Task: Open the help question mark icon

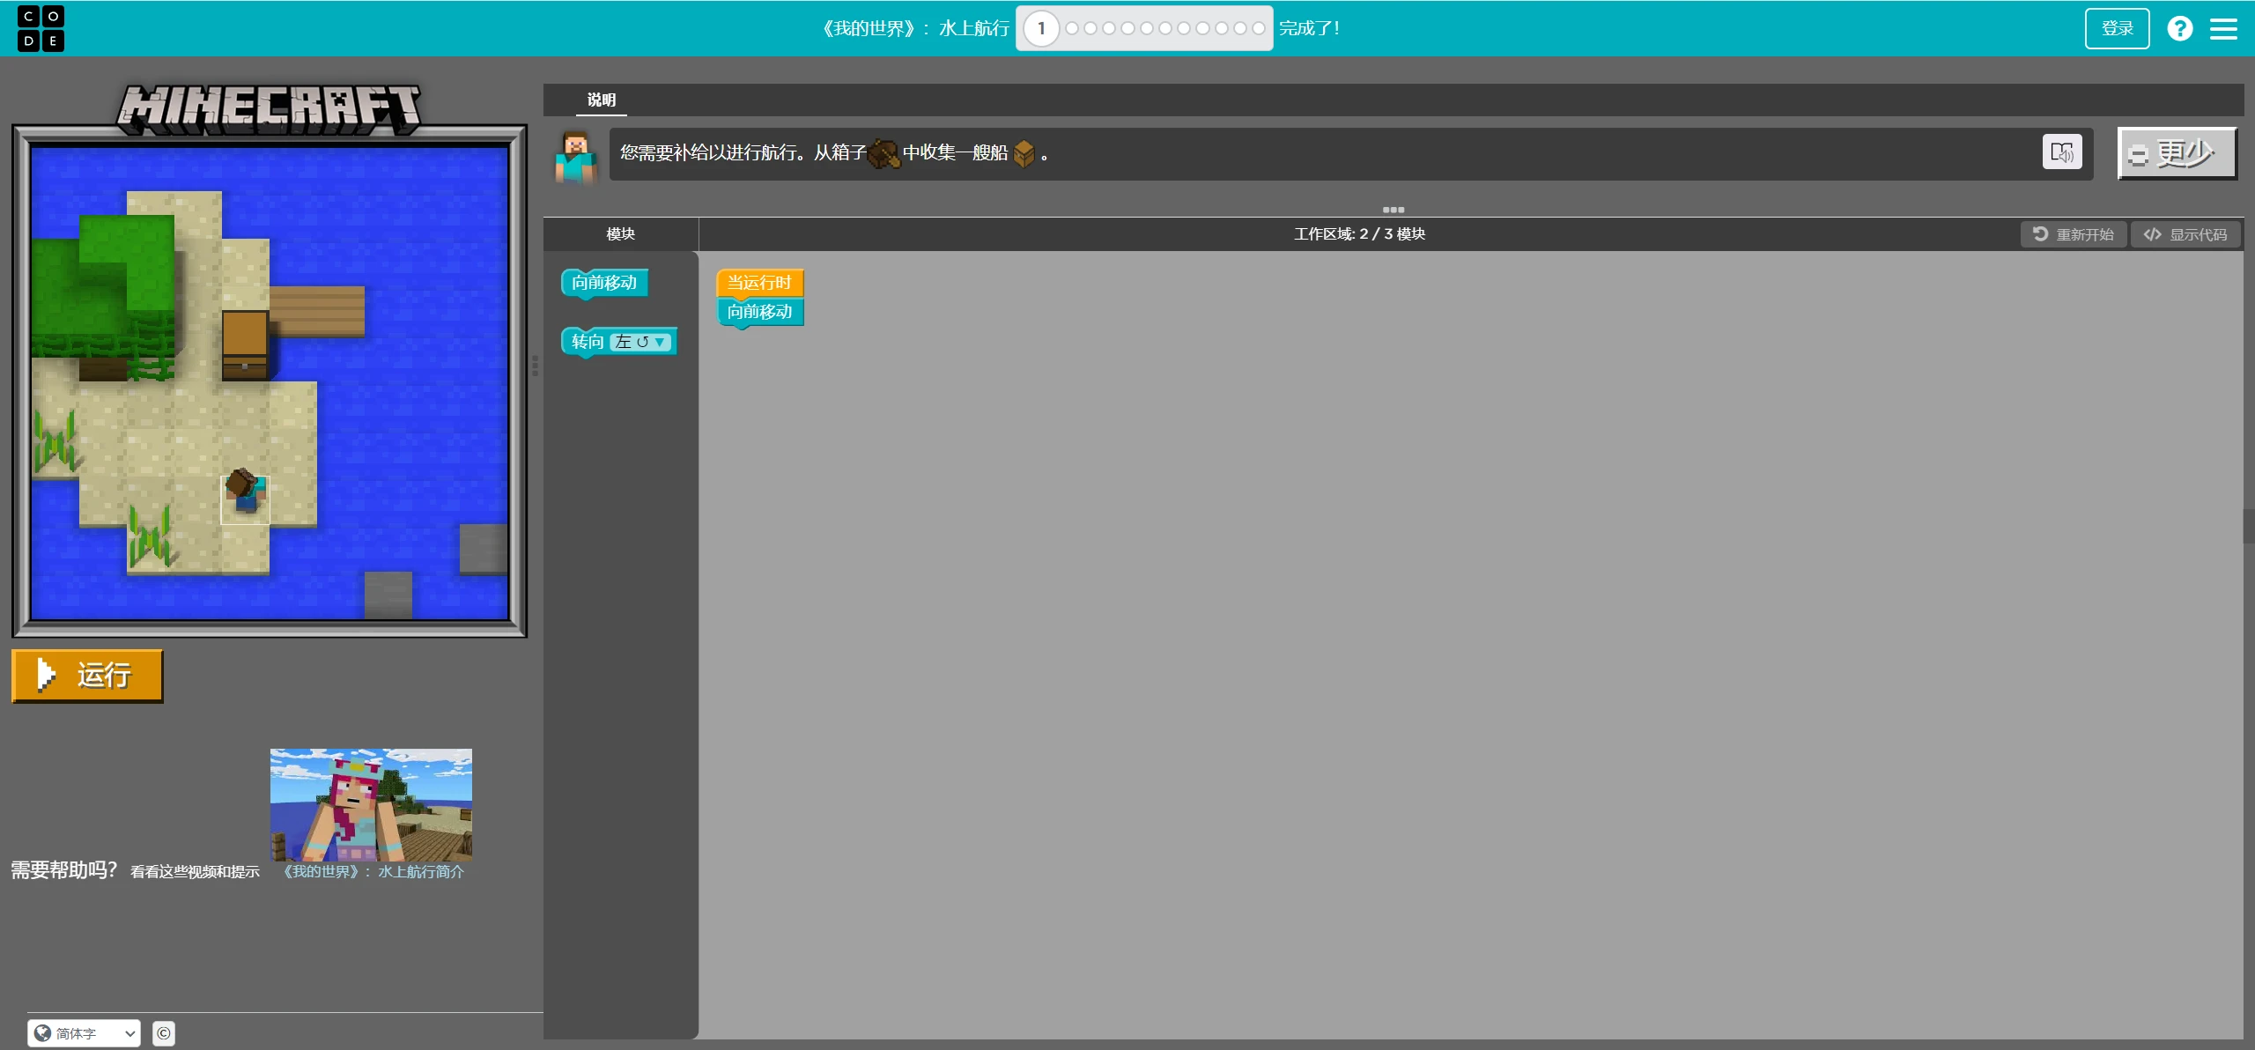Action: coord(2179,28)
